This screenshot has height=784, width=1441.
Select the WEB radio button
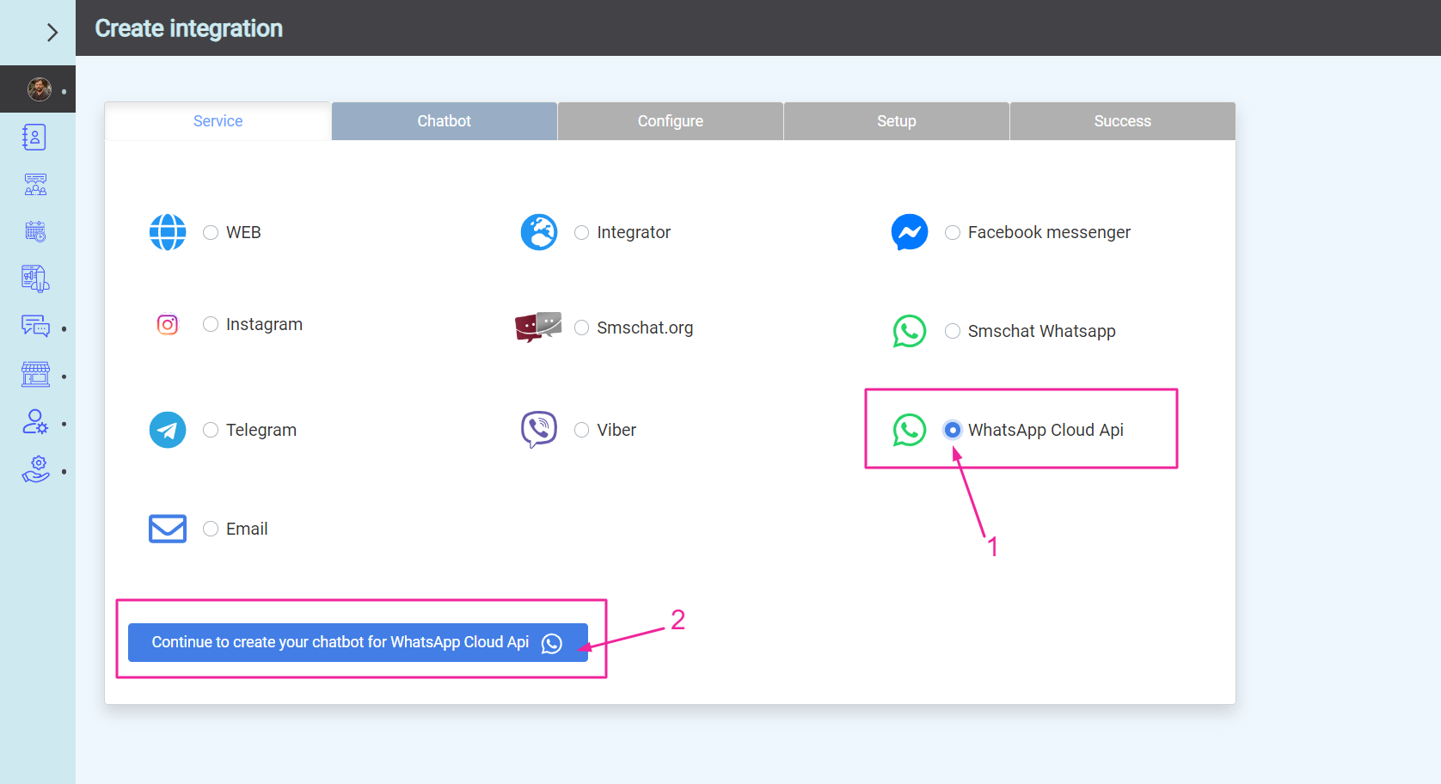[211, 233]
